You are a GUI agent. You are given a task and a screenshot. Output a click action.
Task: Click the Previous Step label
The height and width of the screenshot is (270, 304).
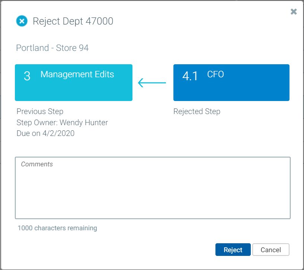point(40,111)
